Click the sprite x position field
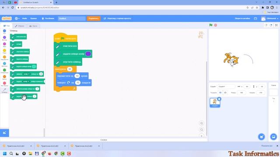Viewport: 280px width, 157px height. click(247, 86)
